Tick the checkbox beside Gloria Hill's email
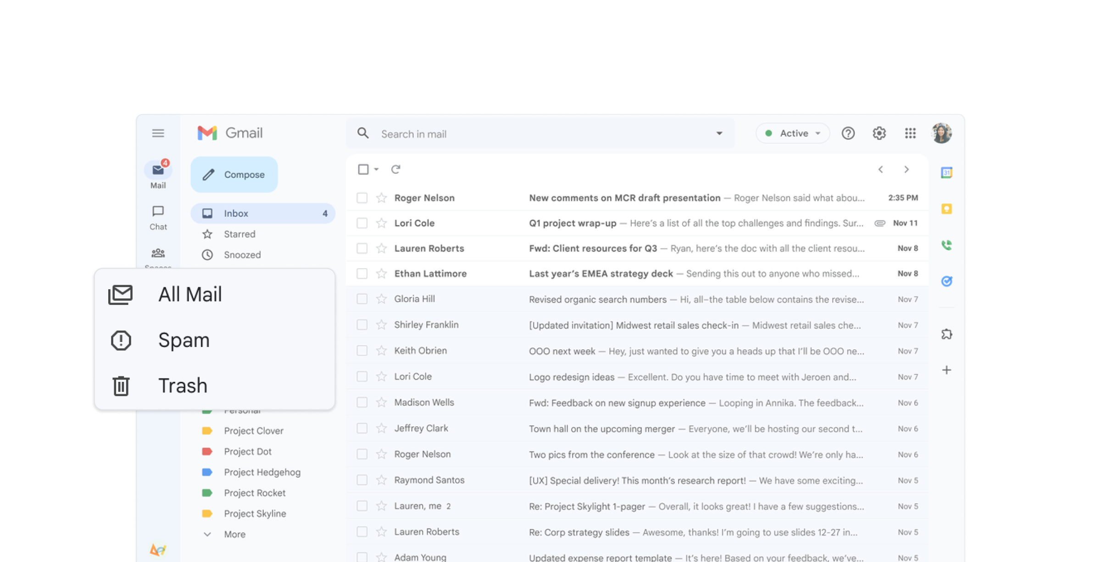 click(362, 299)
